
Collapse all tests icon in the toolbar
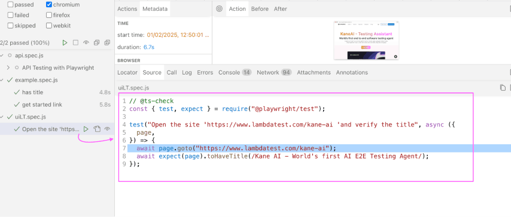(96, 42)
